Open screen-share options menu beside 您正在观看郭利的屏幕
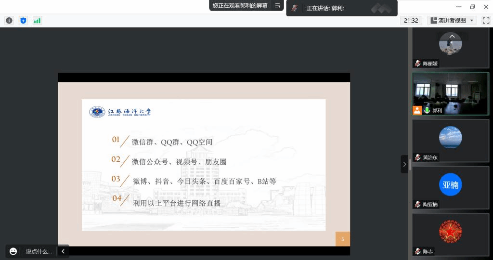This screenshot has width=493, height=260. pyautogui.click(x=277, y=6)
